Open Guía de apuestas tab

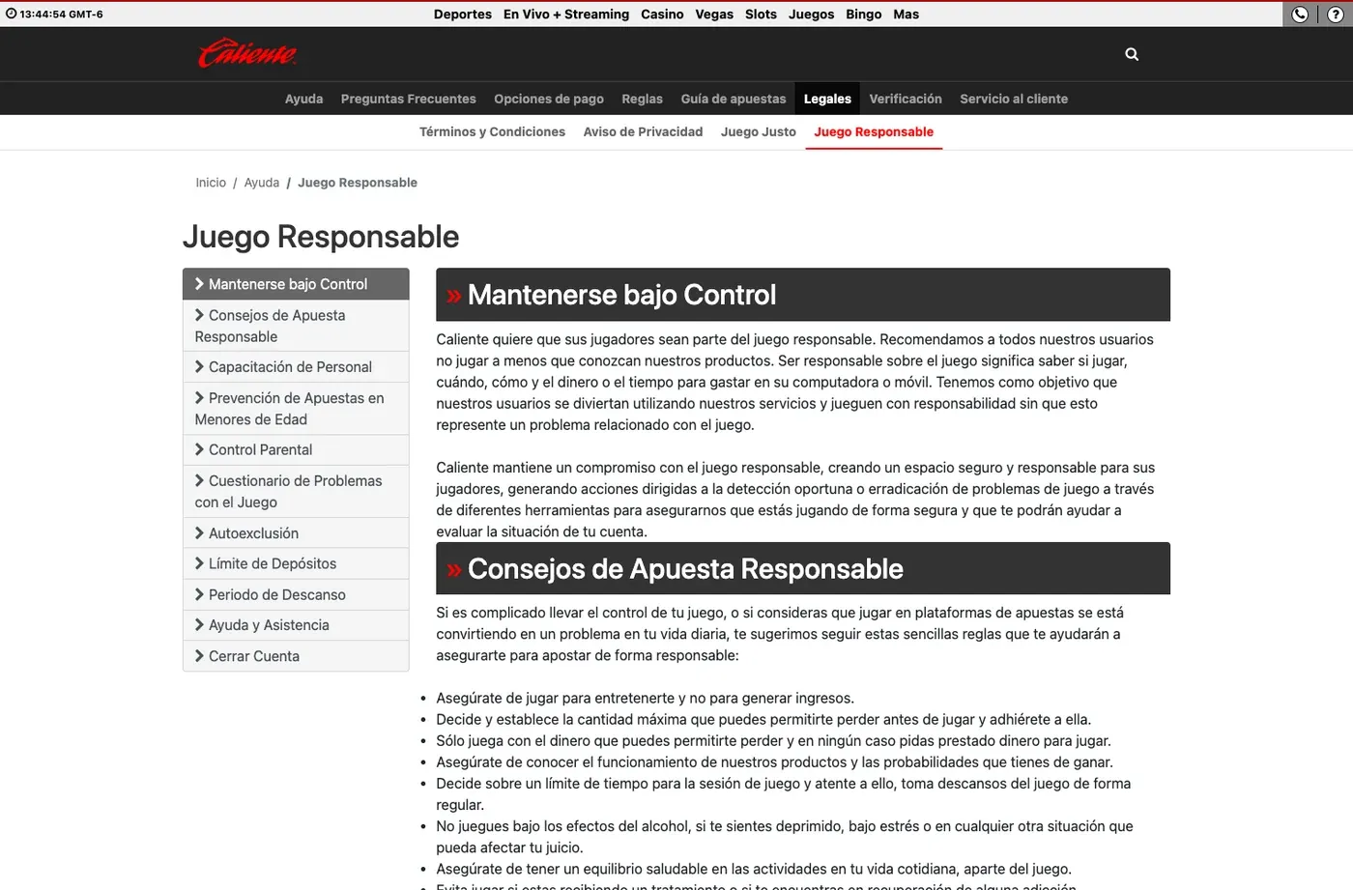[x=734, y=99]
